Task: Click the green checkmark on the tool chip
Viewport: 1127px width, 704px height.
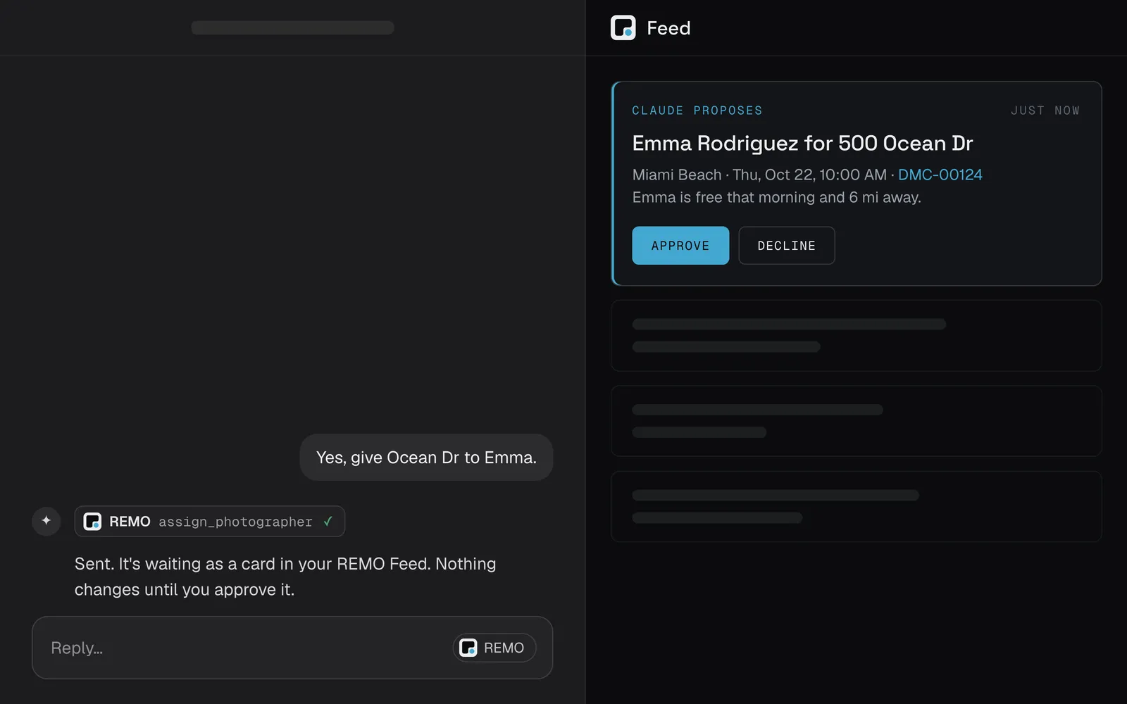Action: pos(328,522)
